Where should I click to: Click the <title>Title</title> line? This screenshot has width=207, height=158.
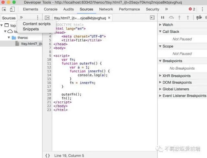click(82, 40)
